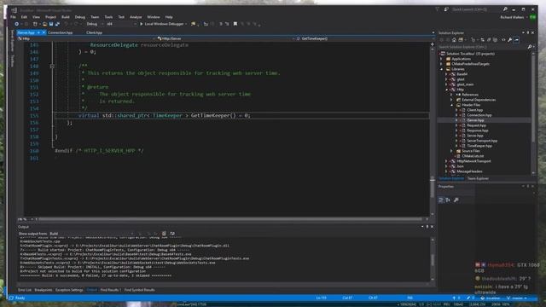Screen dimensions: 546x307
Task: Click the bookmark toolbar icon
Action: click(x=235, y=24)
